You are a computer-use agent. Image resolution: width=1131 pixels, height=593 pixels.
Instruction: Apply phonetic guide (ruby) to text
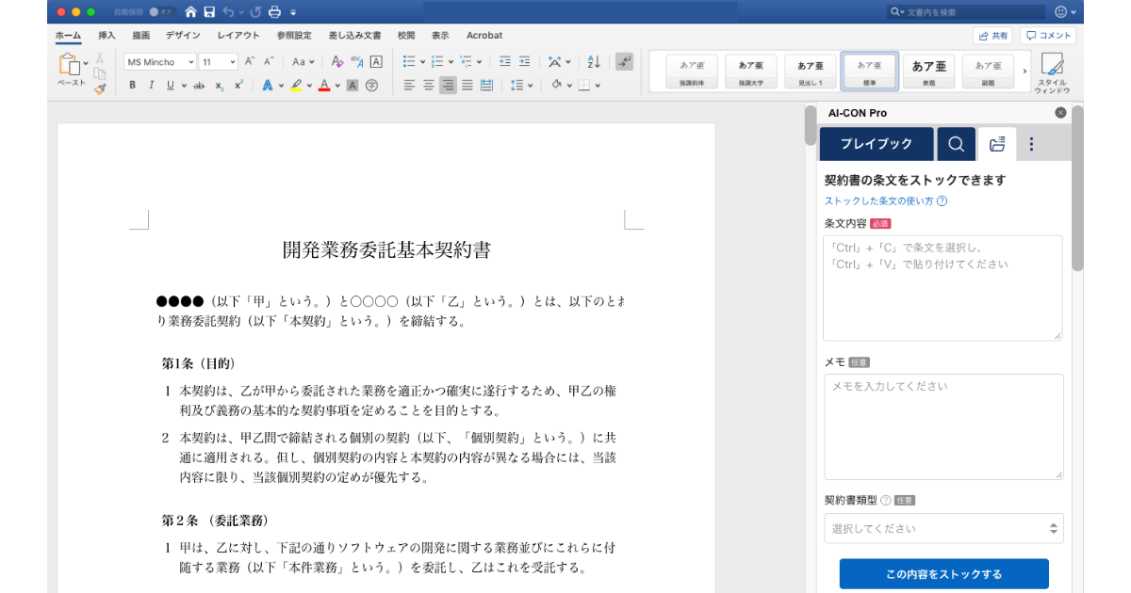pyautogui.click(x=357, y=61)
